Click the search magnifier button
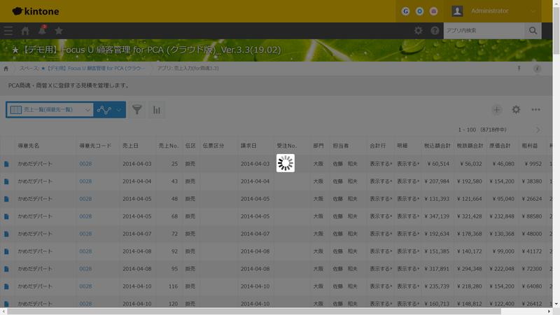Viewport: 560px width, 315px height. (x=533, y=31)
